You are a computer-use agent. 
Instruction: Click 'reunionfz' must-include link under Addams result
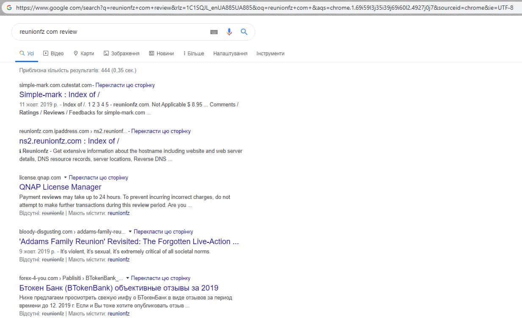coord(119,260)
